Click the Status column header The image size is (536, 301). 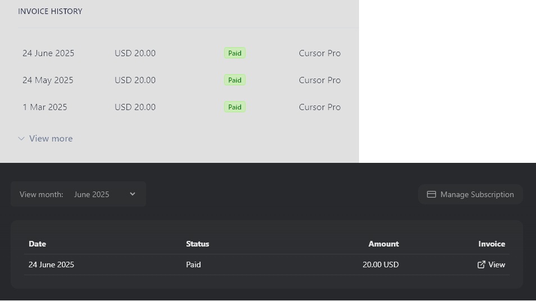tap(198, 244)
